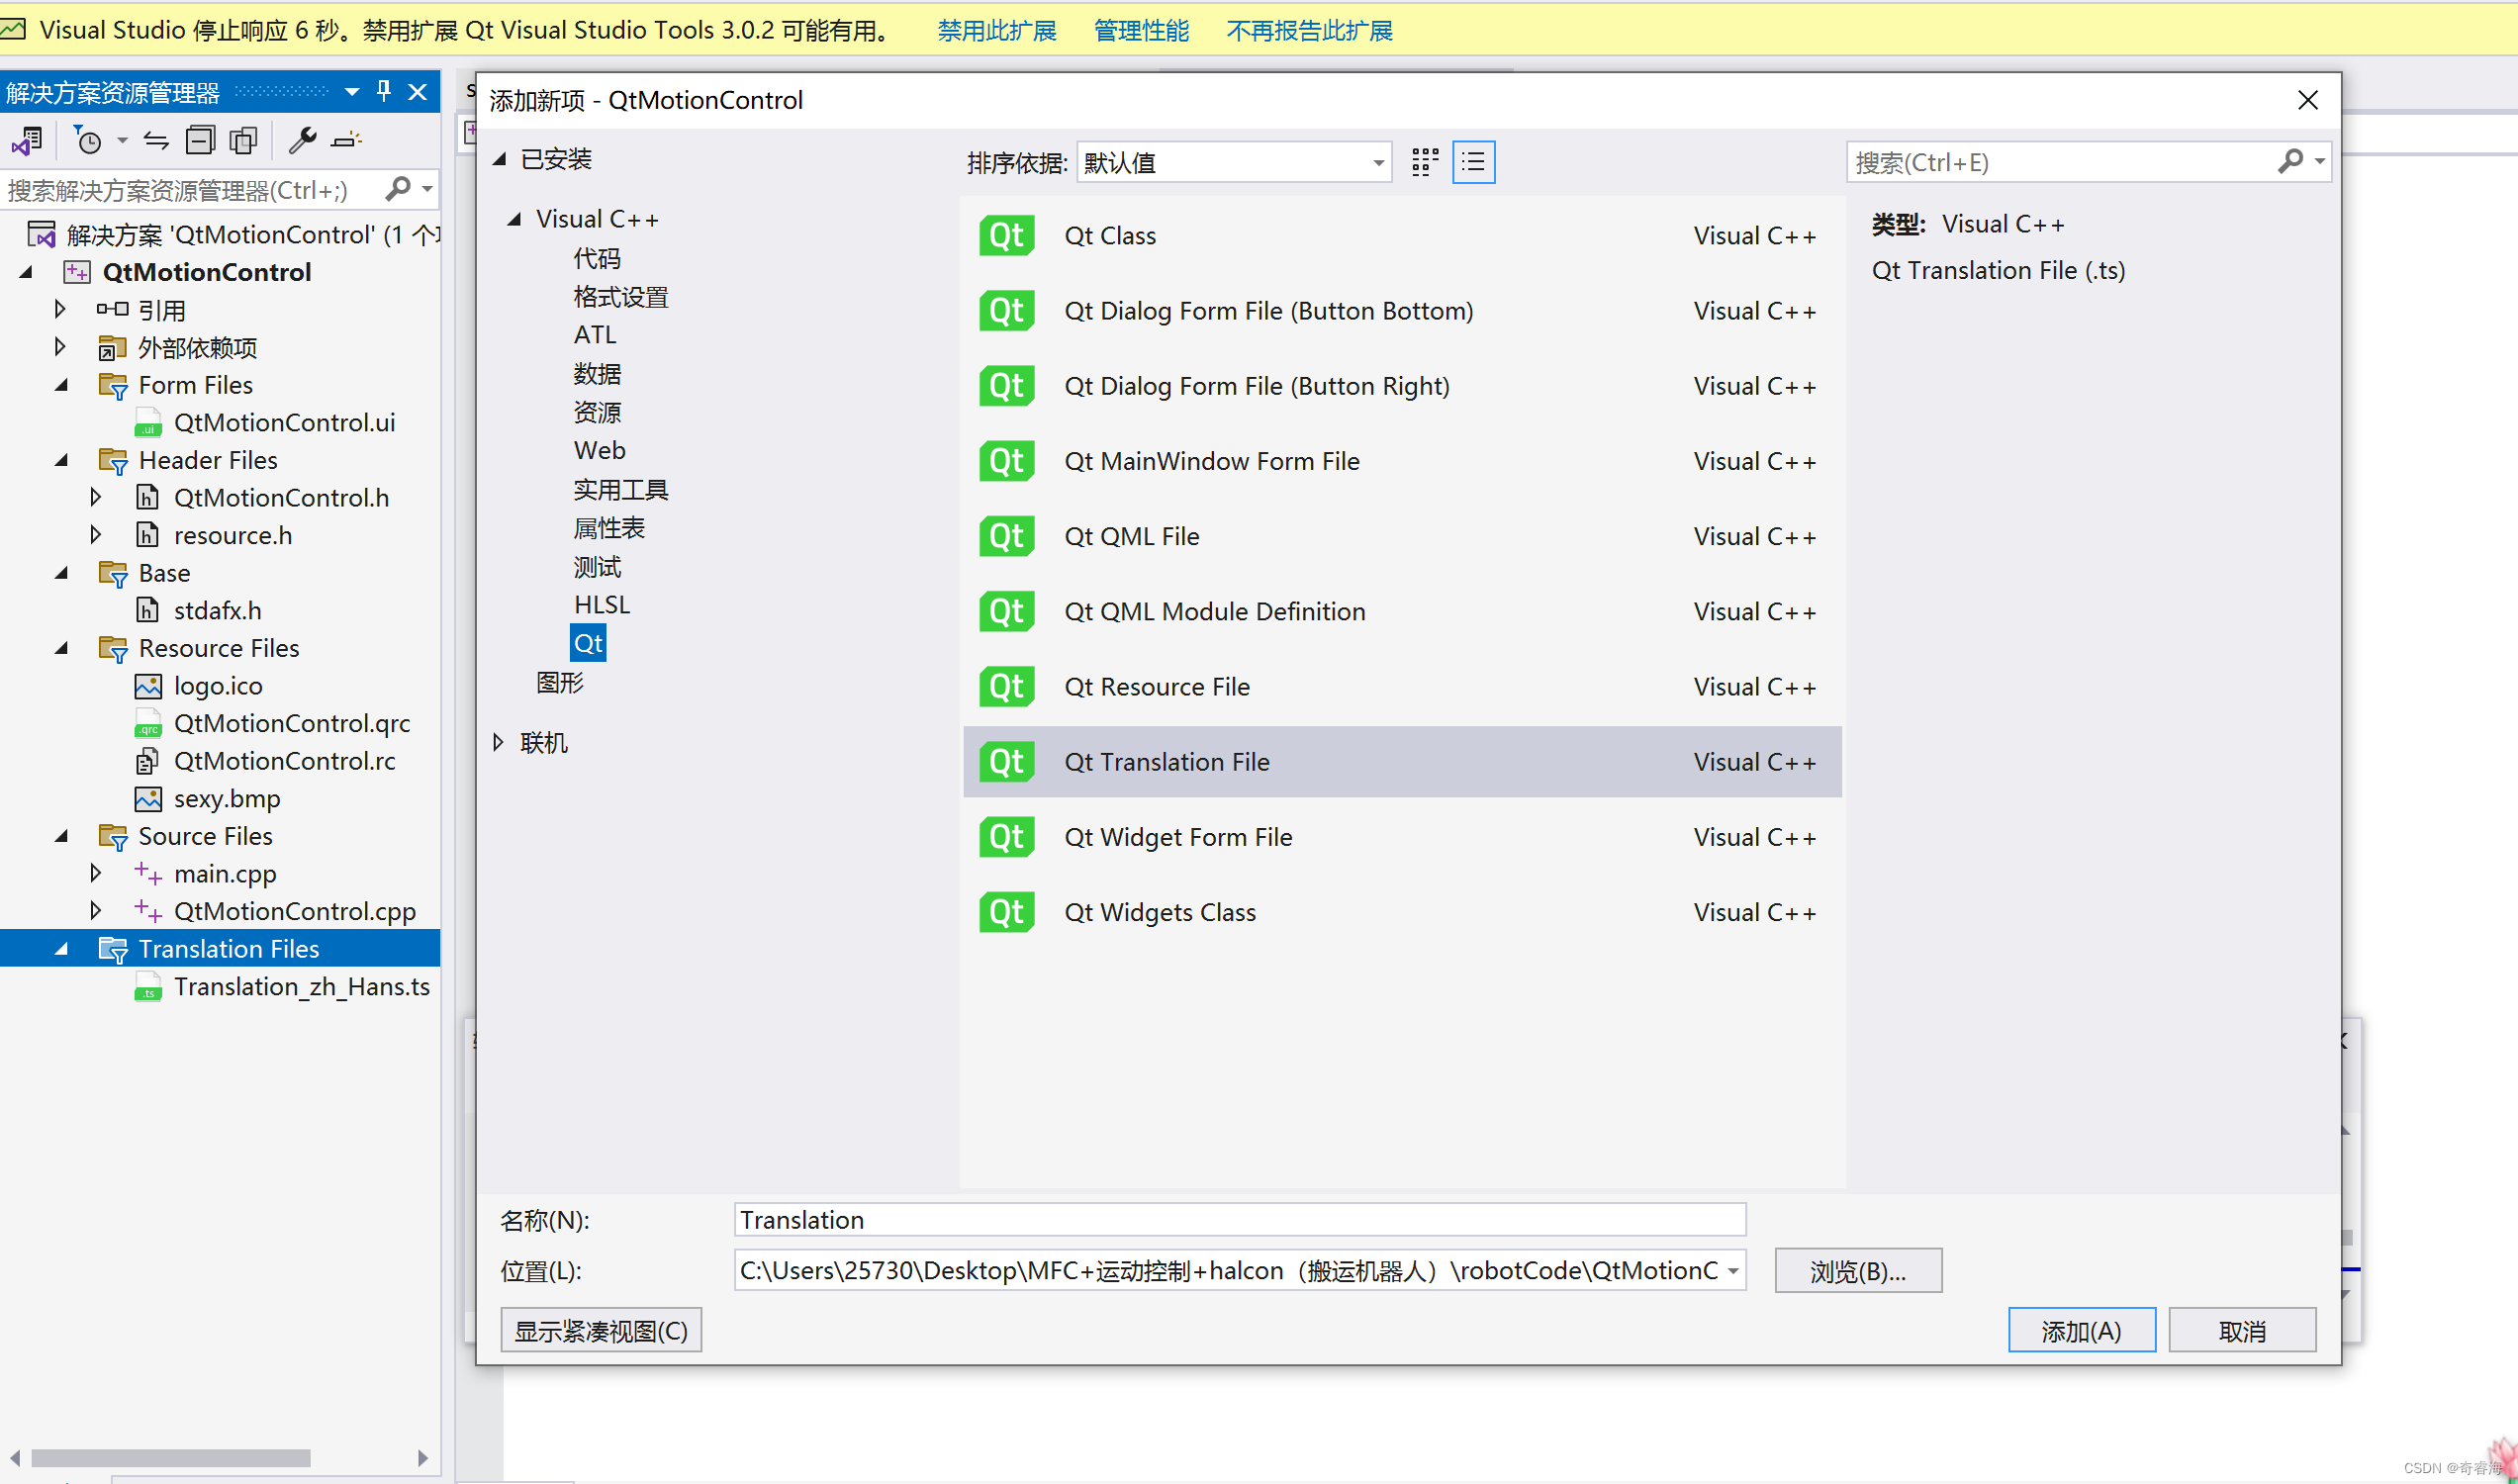Switch to small icons view in dialog
Viewport: 2518px width, 1484px height.
point(1424,162)
